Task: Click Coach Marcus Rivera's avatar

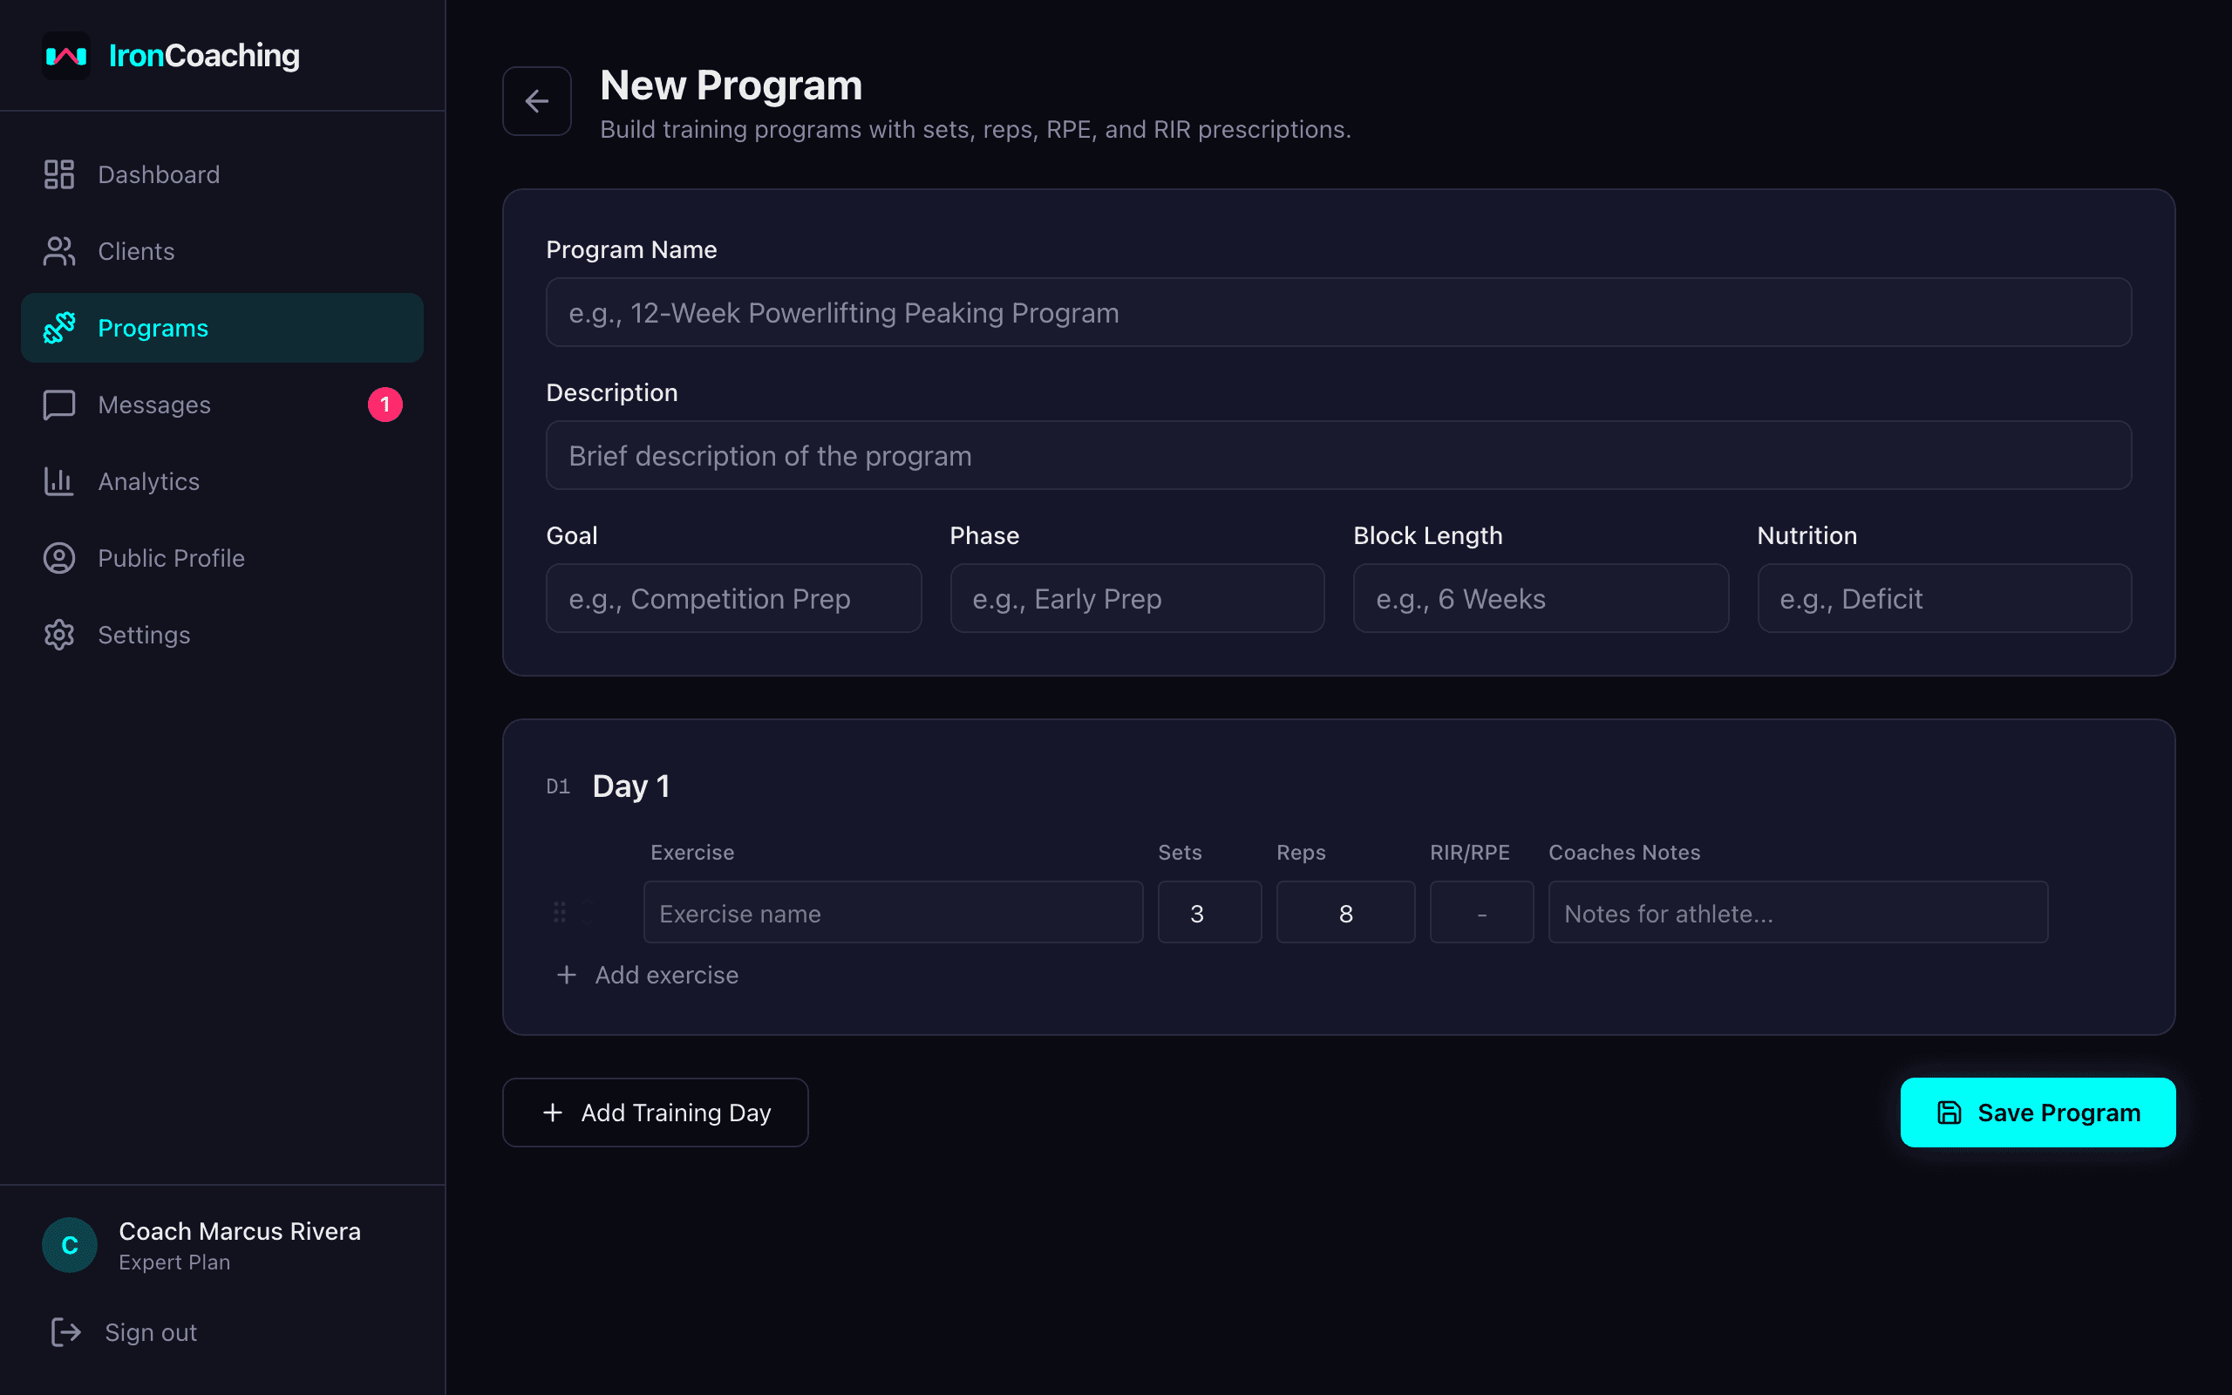Action: point(68,1243)
